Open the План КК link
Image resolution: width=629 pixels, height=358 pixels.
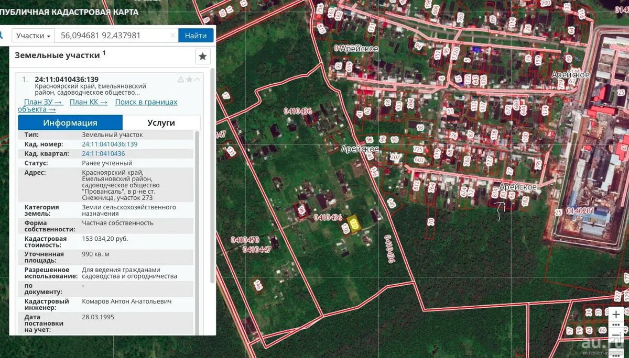point(89,102)
